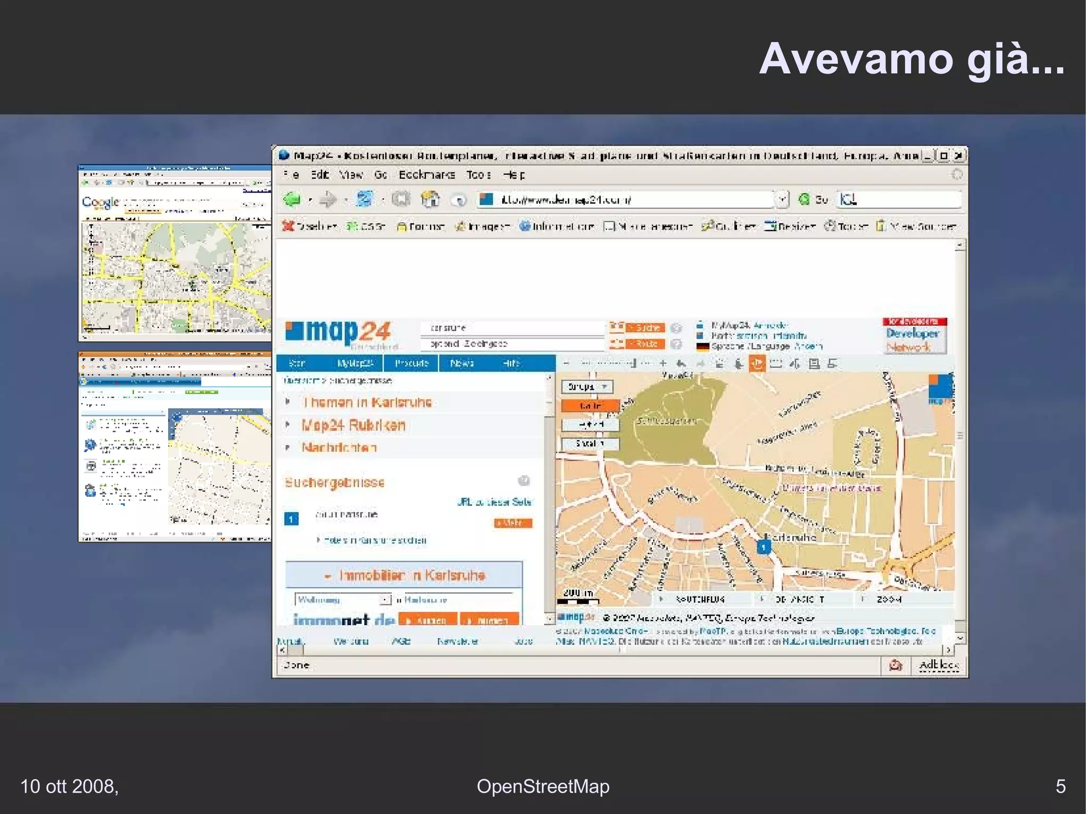Open the Europa region dropdown
Viewport: 1086px width, 814px height.
587,387
